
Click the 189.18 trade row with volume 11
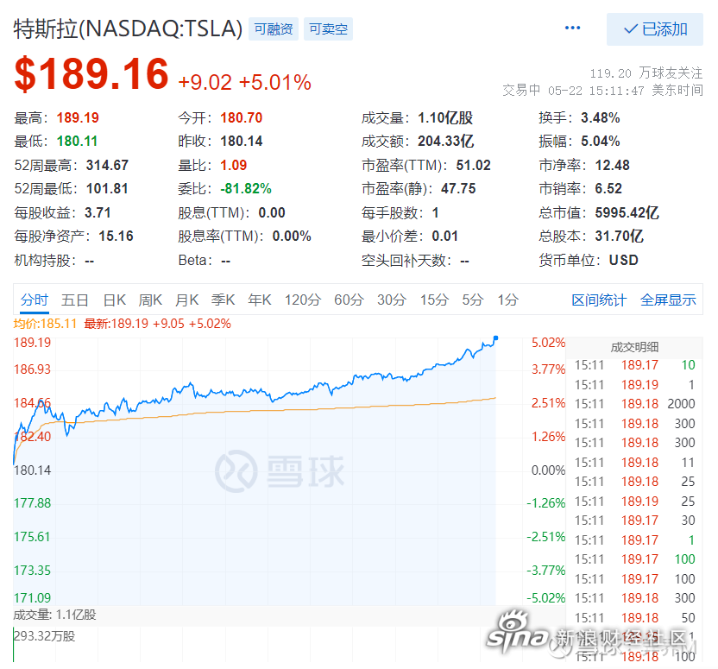tap(634, 463)
